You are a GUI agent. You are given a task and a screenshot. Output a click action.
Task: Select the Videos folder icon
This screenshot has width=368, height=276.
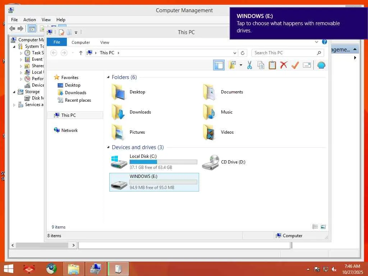tap(209, 132)
